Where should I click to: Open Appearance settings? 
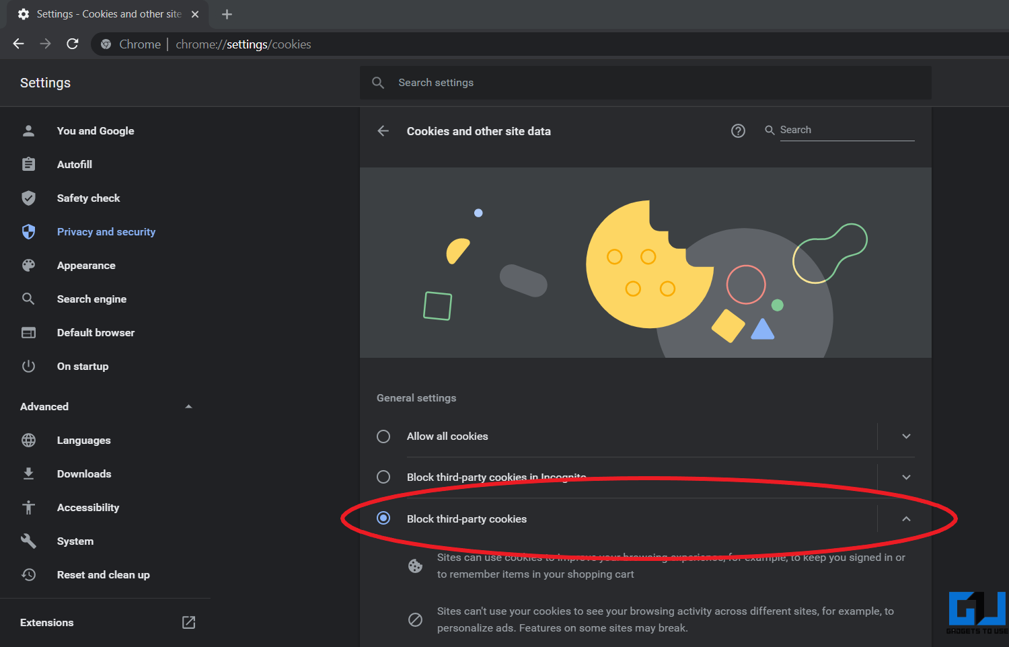click(x=86, y=266)
